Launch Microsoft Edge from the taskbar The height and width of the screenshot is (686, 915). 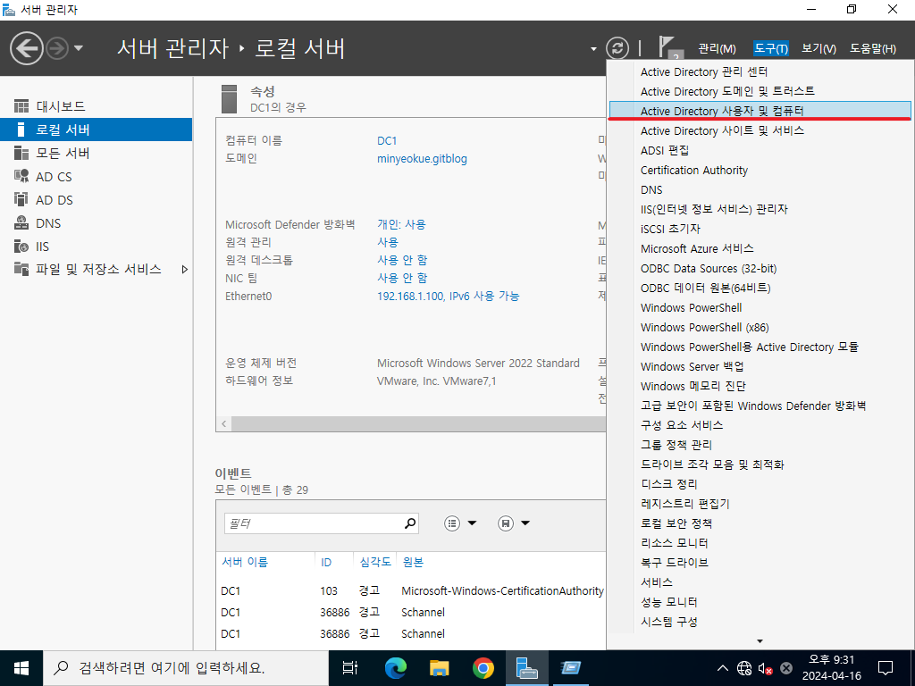pos(395,668)
